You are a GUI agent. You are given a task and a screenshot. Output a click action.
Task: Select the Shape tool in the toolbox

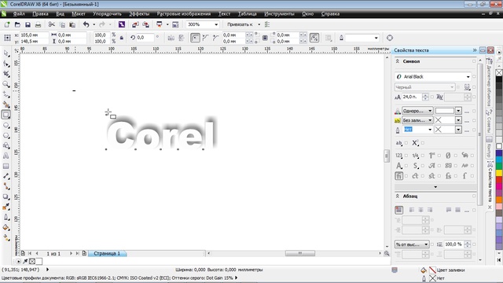point(6,64)
